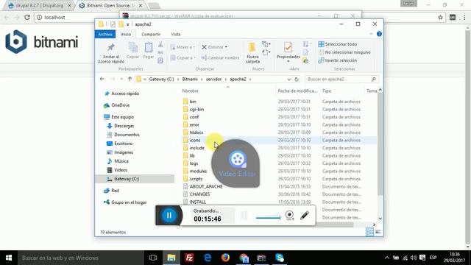The height and width of the screenshot is (265, 471).
Task: Open Firefox from the taskbar
Action: (x=225, y=258)
